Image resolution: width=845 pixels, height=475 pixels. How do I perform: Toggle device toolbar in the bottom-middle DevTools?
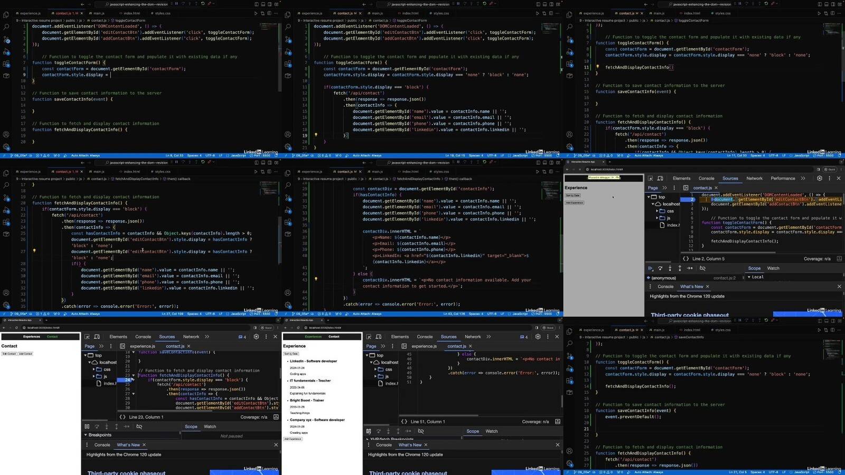coord(379,337)
